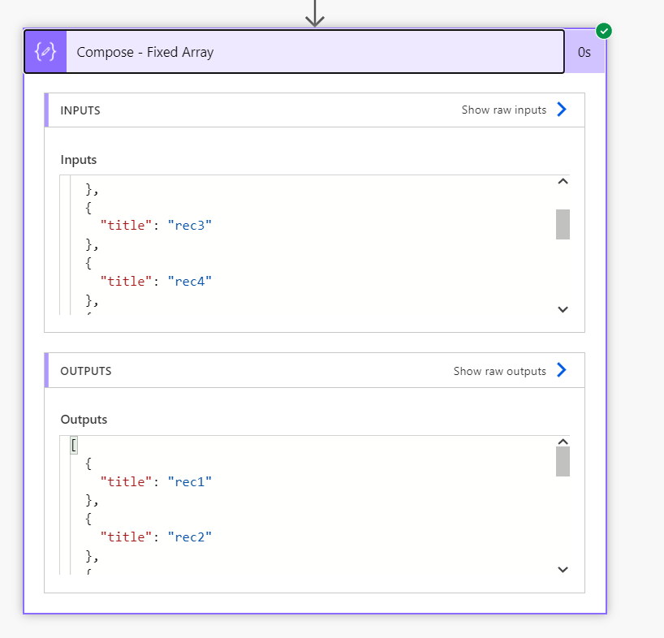Screen dimensions: 664x638
Task: Click the "rec1" value in Outputs
Action: [x=189, y=482]
